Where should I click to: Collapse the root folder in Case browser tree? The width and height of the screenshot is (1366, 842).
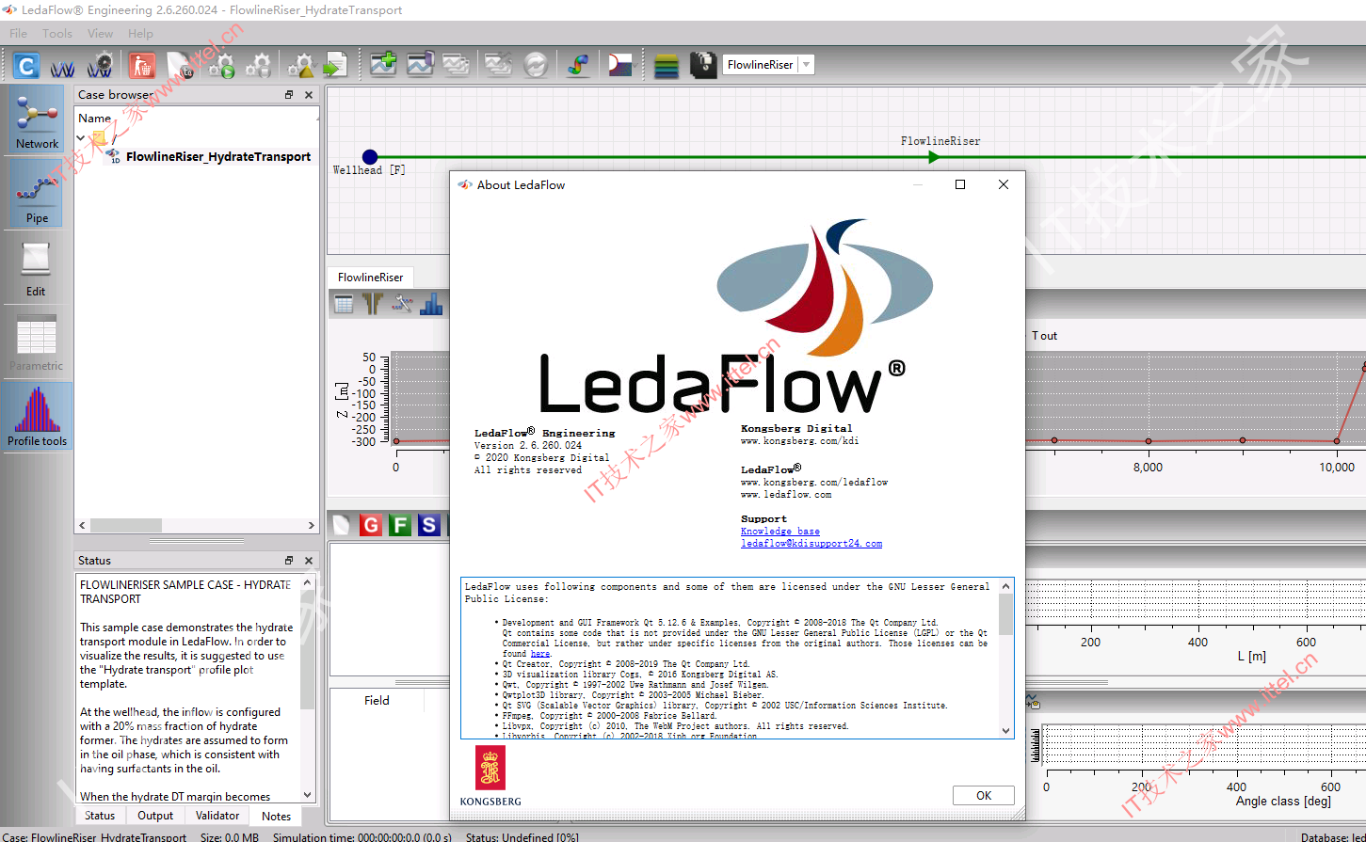coord(81,138)
